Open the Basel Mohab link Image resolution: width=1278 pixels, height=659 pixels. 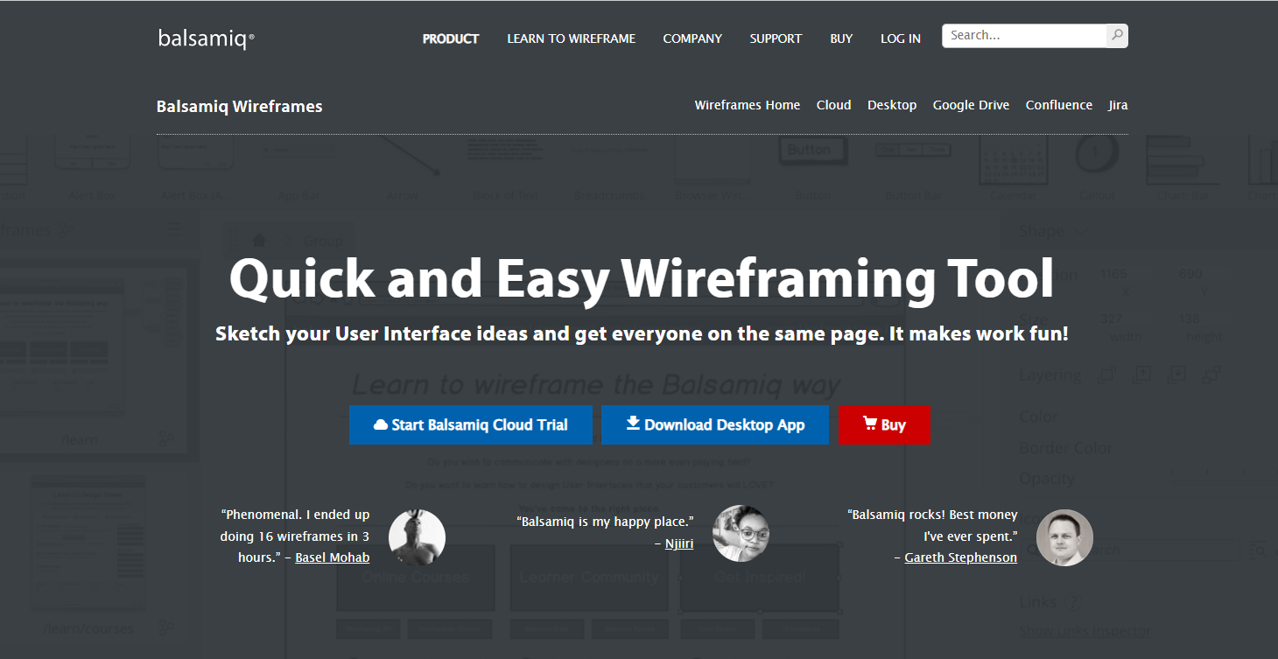(x=333, y=557)
